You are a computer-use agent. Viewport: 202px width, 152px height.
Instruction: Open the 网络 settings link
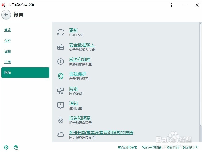click(73, 89)
